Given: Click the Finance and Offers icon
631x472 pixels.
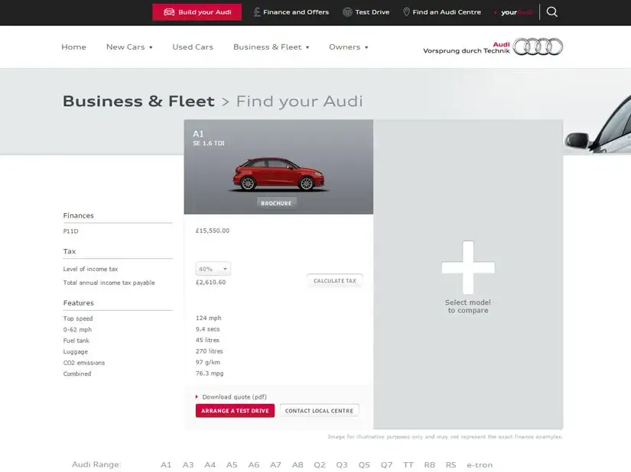Looking at the screenshot, I should (257, 12).
